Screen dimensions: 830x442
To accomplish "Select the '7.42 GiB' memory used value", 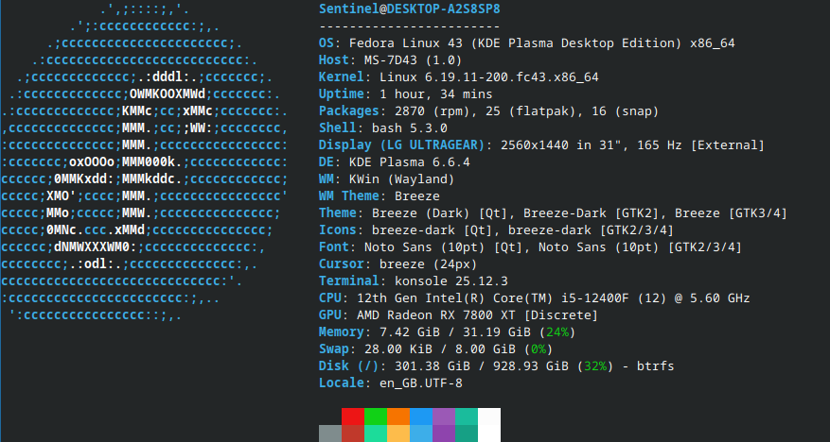I will click(x=410, y=331).
